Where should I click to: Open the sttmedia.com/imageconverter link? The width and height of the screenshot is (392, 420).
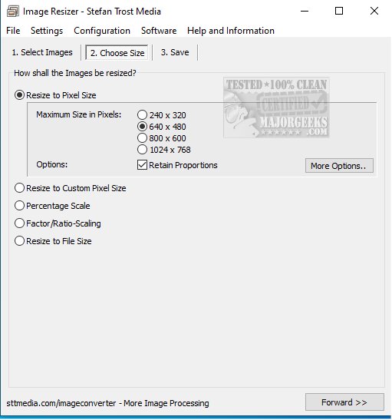click(107, 403)
